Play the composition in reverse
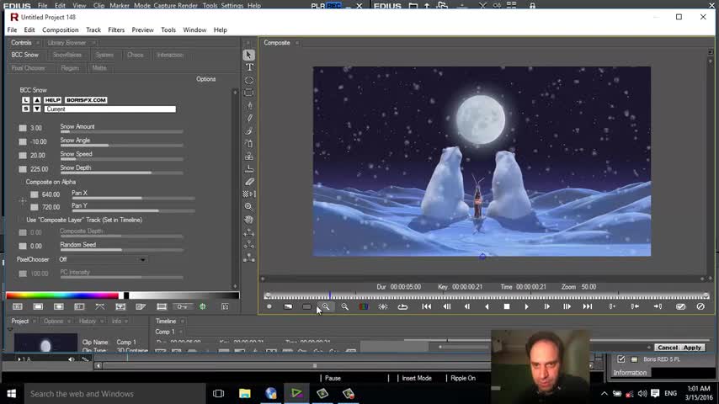Image resolution: width=719 pixels, height=404 pixels. click(487, 306)
